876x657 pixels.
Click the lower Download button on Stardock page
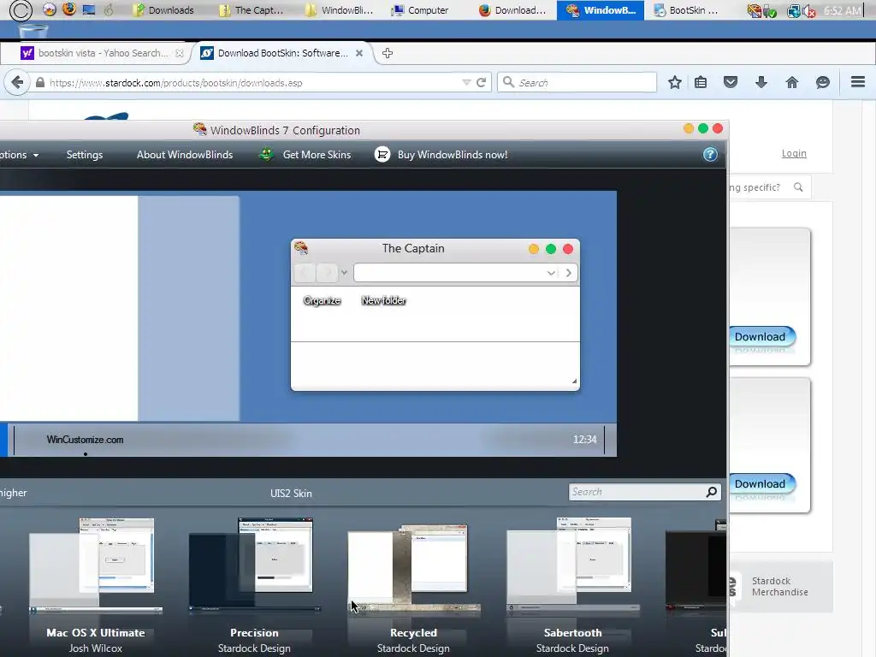[x=761, y=484]
